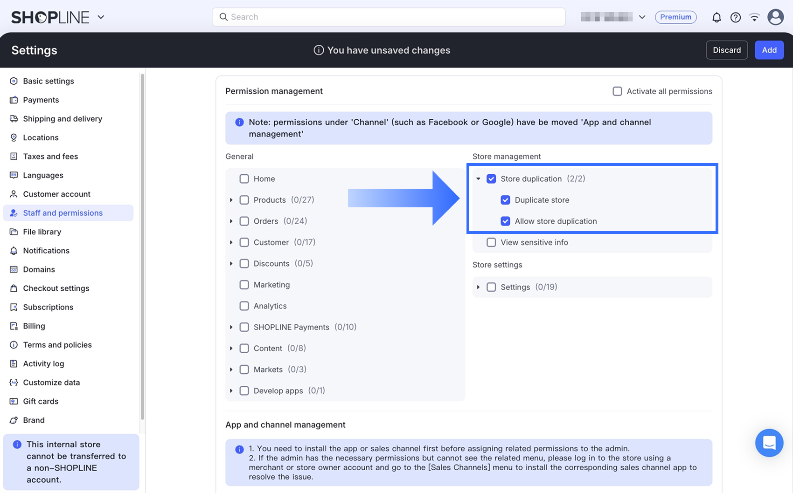
Task: Open the user profile avatar
Action: click(x=776, y=17)
